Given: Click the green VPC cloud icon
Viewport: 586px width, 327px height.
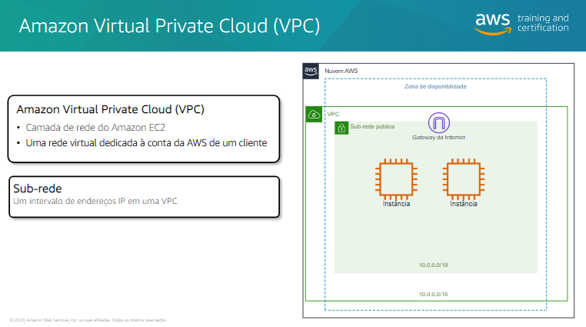Looking at the screenshot, I should pos(314,115).
